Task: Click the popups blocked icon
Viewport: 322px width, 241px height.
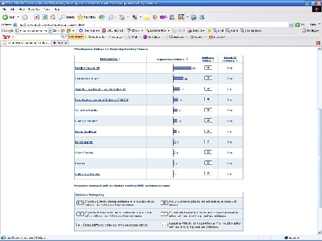Action: (104, 30)
